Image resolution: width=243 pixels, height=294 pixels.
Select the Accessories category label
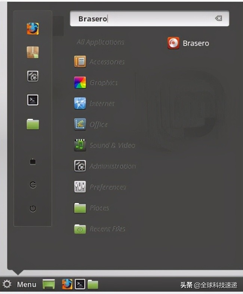click(107, 62)
